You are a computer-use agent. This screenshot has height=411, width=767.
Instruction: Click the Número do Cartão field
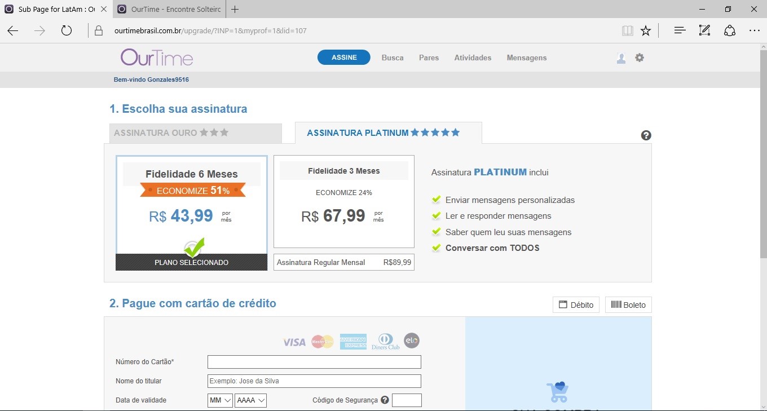tap(314, 362)
